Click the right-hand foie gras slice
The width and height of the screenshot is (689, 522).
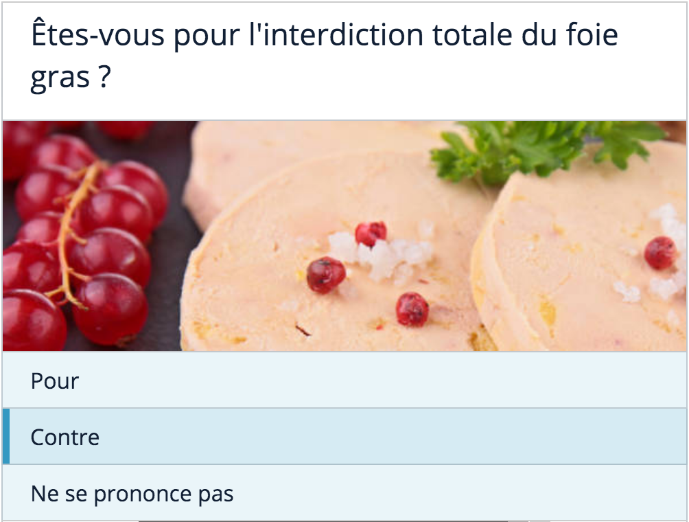pos(583,275)
